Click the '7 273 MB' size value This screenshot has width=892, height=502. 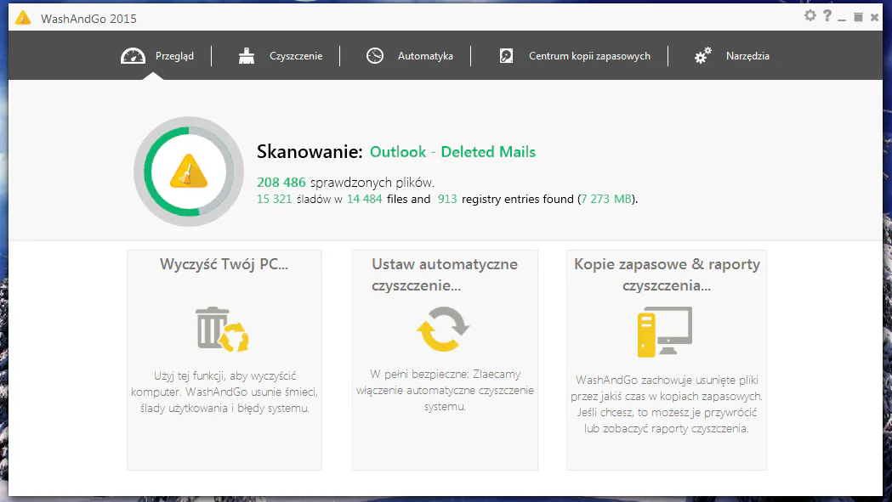606,199
